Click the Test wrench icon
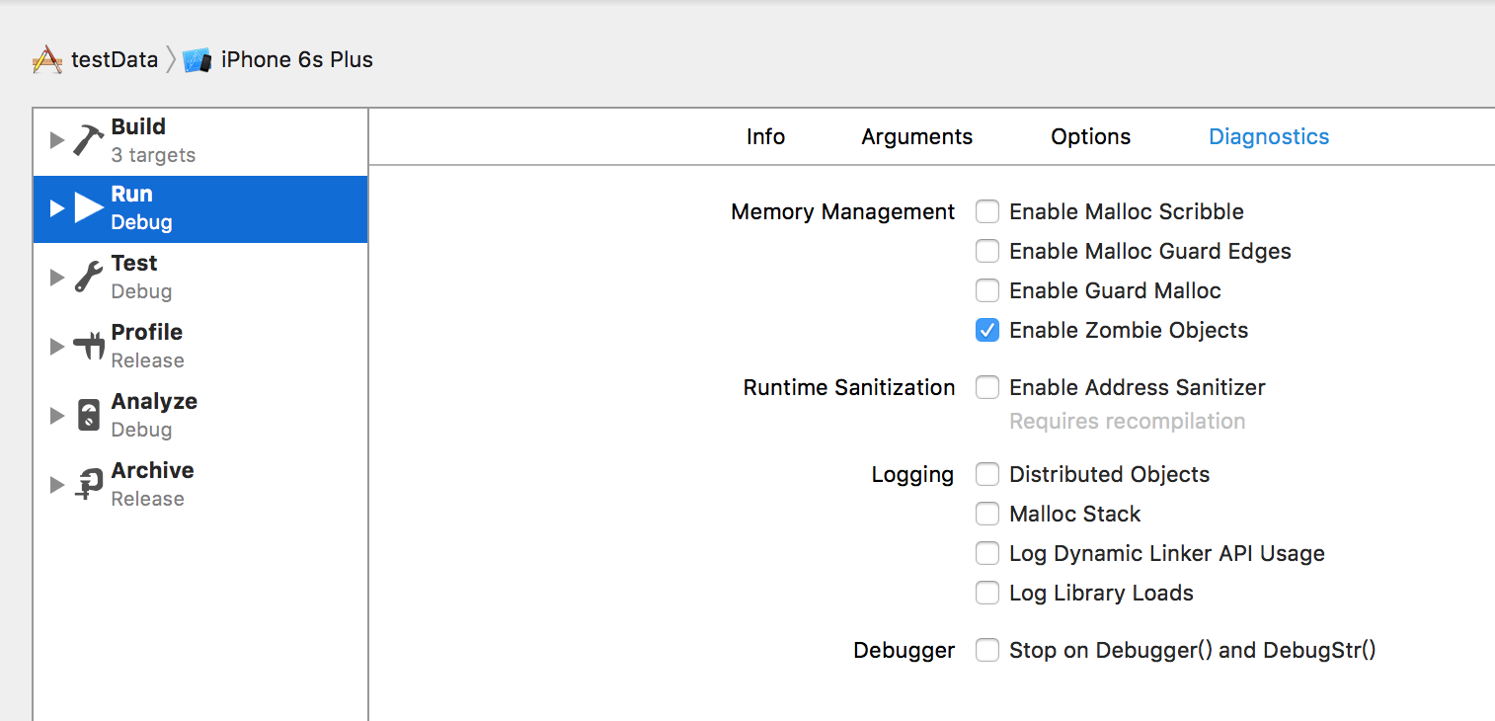Screen dimensions: 1495x721 tap(88, 278)
